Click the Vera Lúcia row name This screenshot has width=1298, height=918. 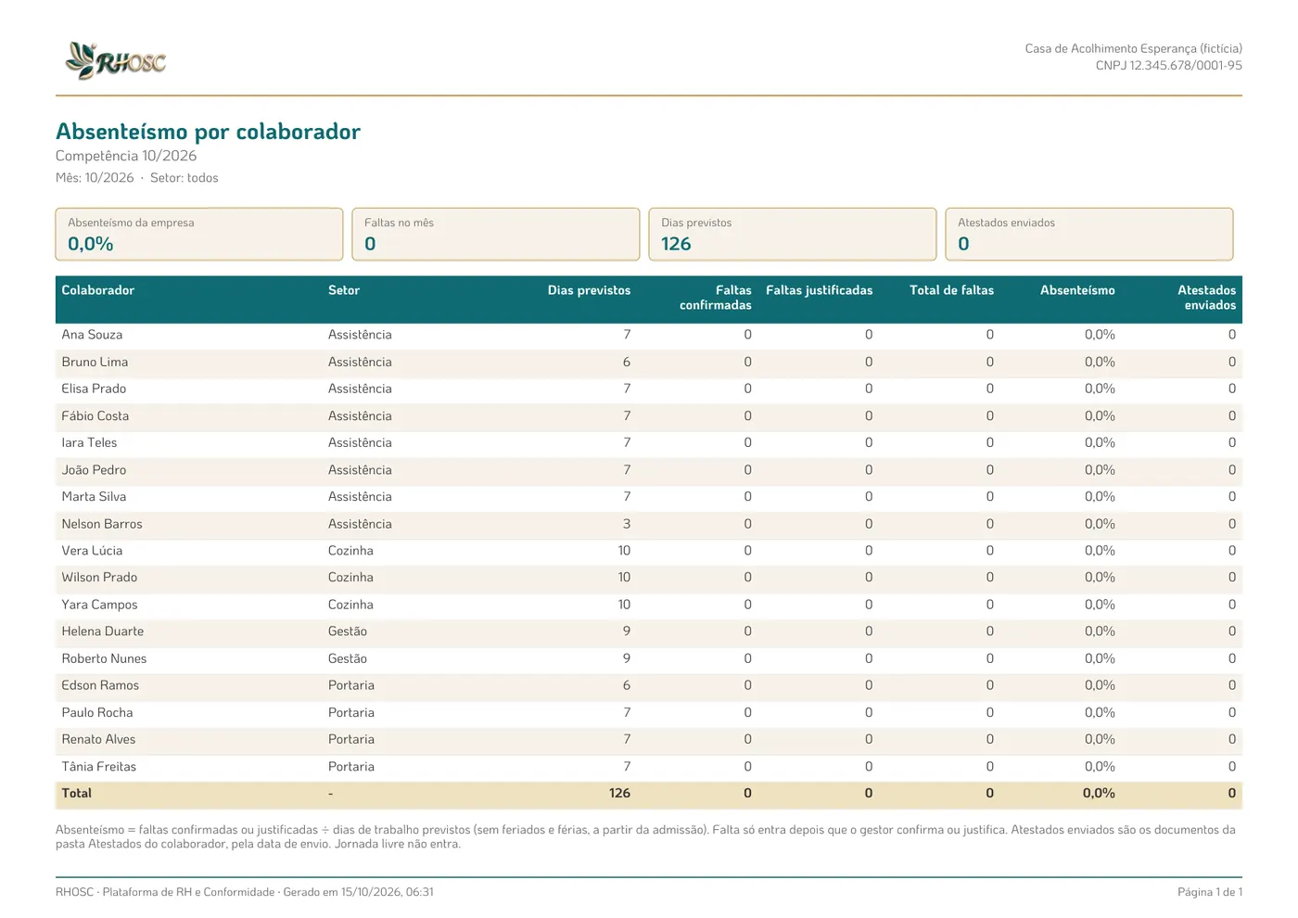coord(92,551)
